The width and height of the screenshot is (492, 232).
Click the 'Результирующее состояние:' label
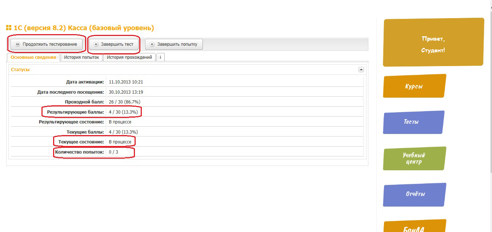click(x=72, y=122)
